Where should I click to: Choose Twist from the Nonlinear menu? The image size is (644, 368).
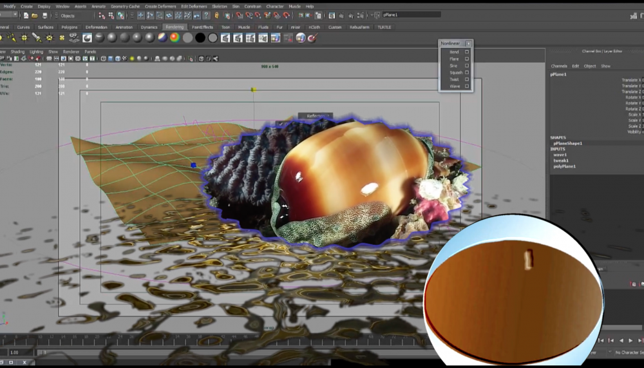point(454,79)
